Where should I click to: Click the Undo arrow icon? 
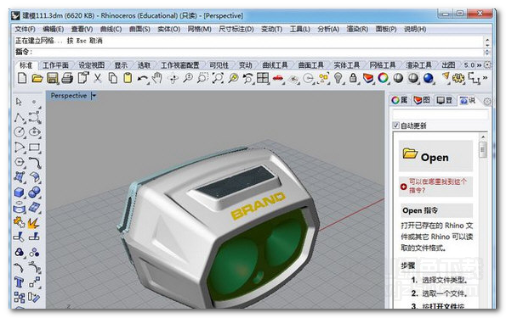143,79
